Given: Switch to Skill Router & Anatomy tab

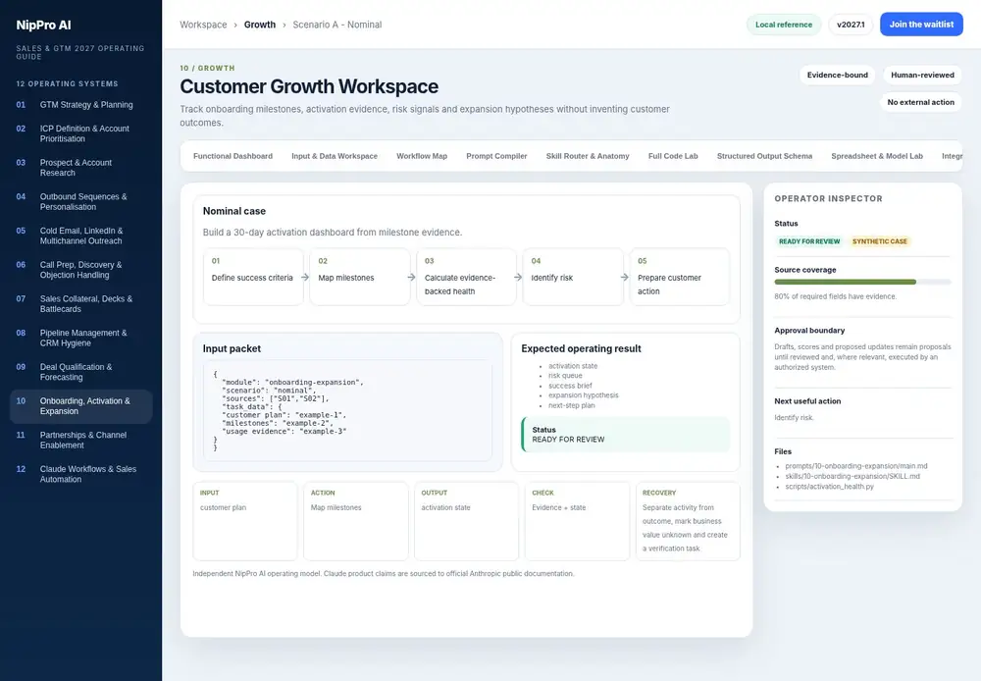Looking at the screenshot, I should pos(588,156).
